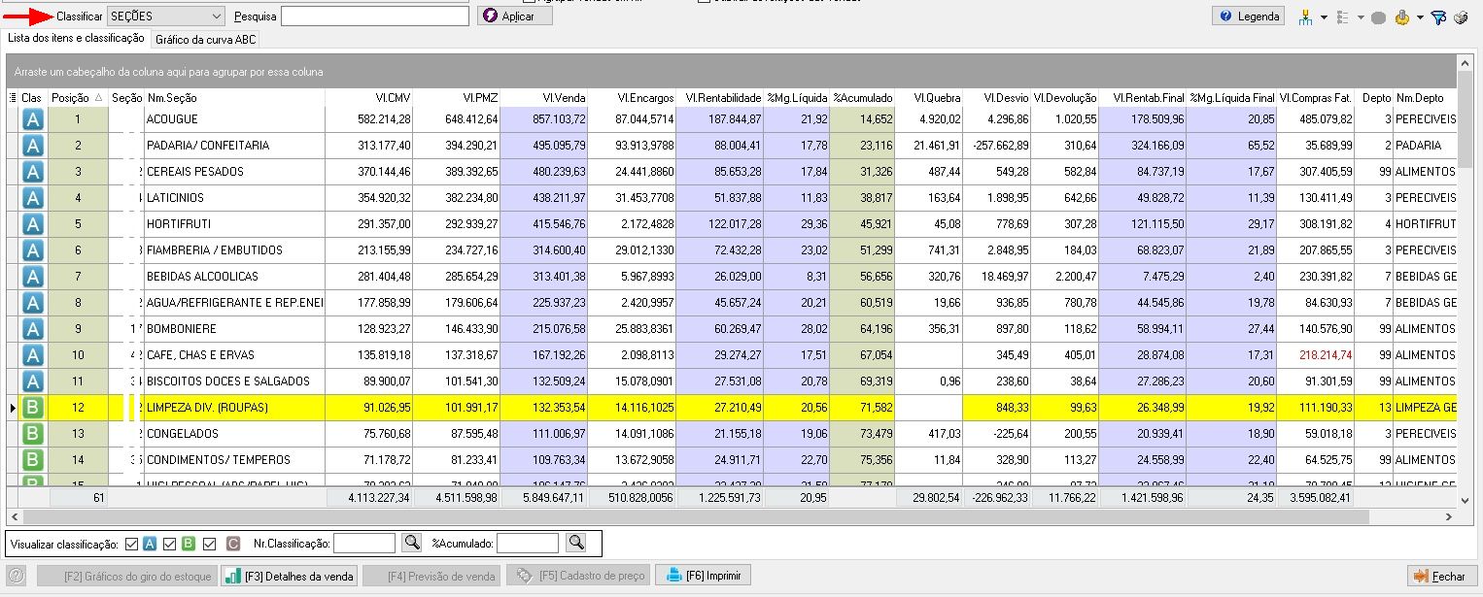Viewport: 1483px width, 597px height.
Task: Click the gray circle toolbar icon
Action: pyautogui.click(x=1378, y=17)
